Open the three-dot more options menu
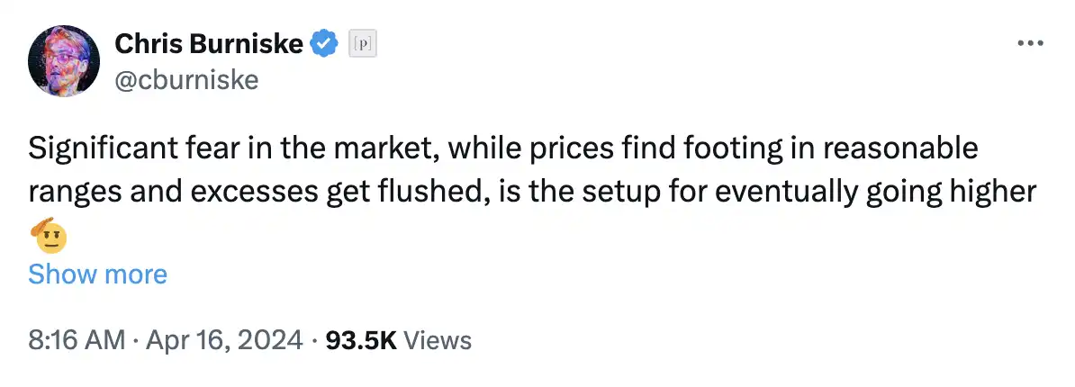The height and width of the screenshot is (387, 1075). (x=1030, y=43)
